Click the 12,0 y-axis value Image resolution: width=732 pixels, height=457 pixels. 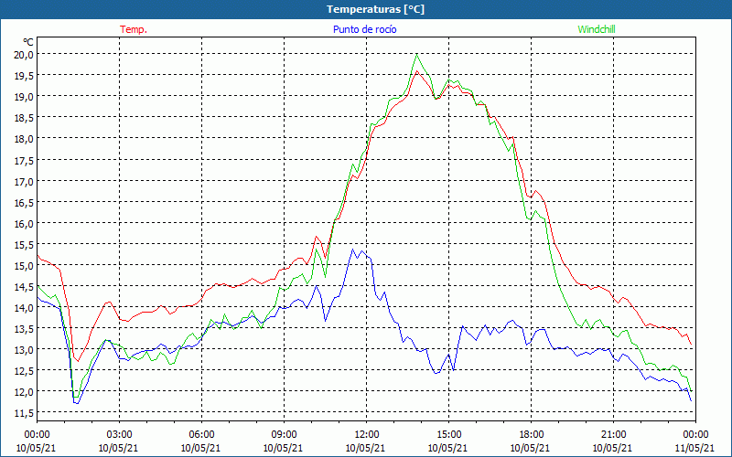pyautogui.click(x=25, y=392)
